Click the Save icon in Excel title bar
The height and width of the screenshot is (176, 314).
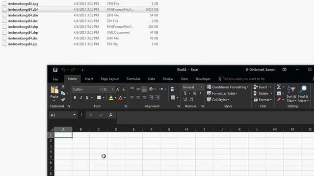(x=55, y=69)
